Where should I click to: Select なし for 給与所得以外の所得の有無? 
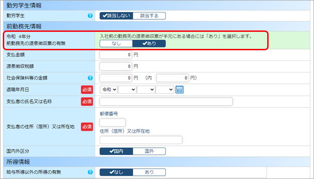(116, 172)
